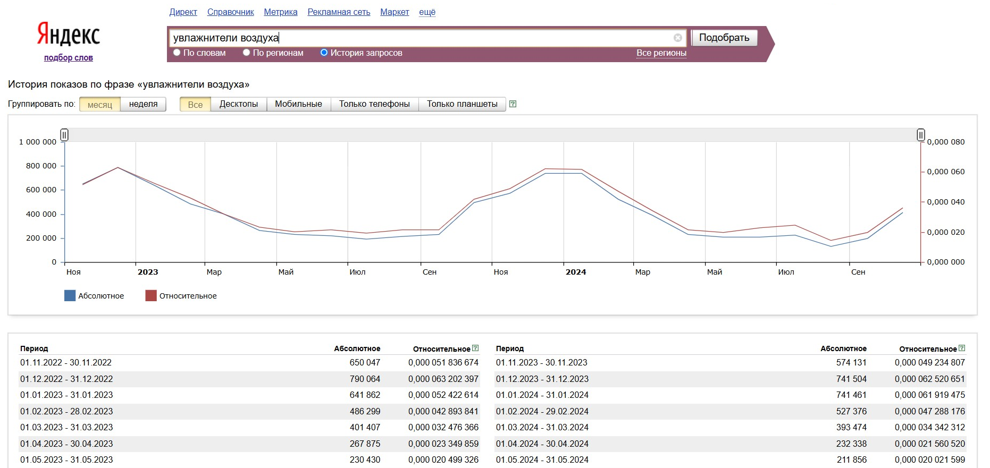This screenshot has width=990, height=468.
Task: Open the Метрика link
Action: click(280, 12)
